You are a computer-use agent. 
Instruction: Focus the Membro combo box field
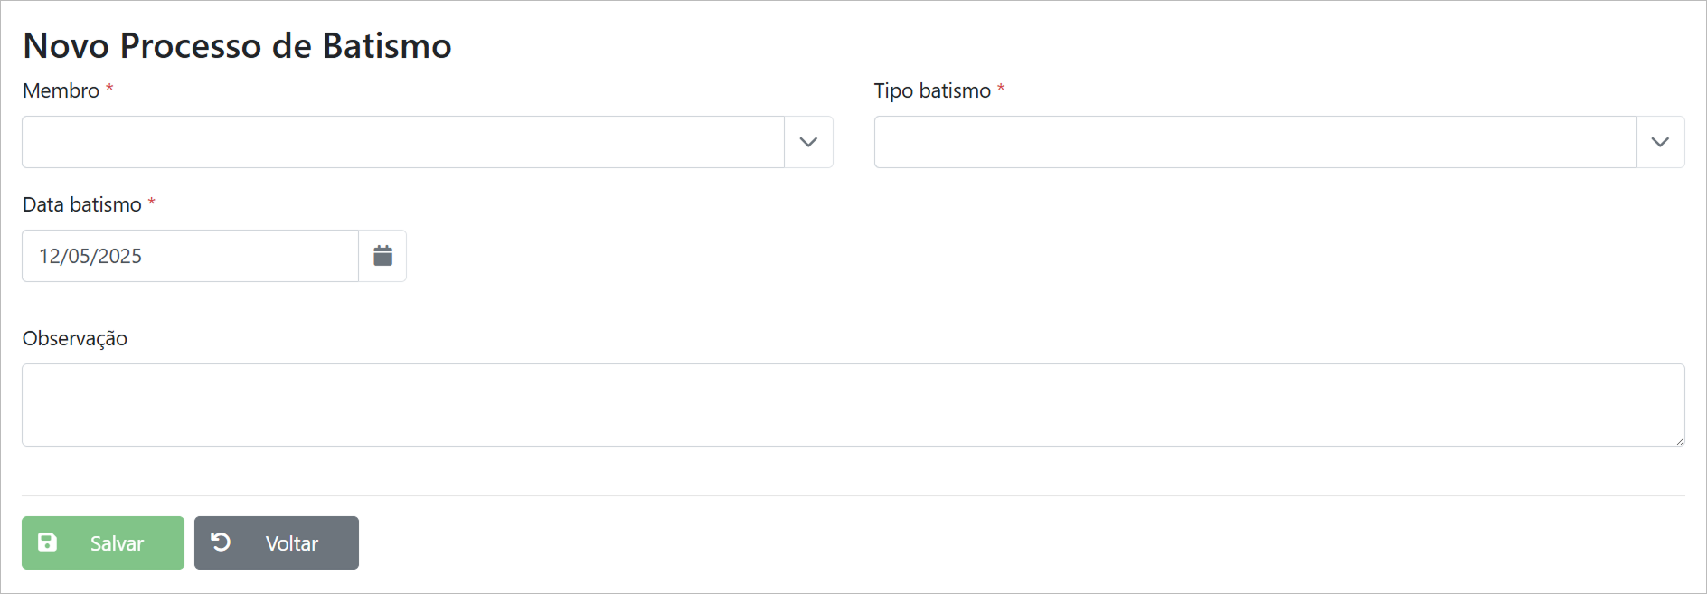click(x=403, y=142)
